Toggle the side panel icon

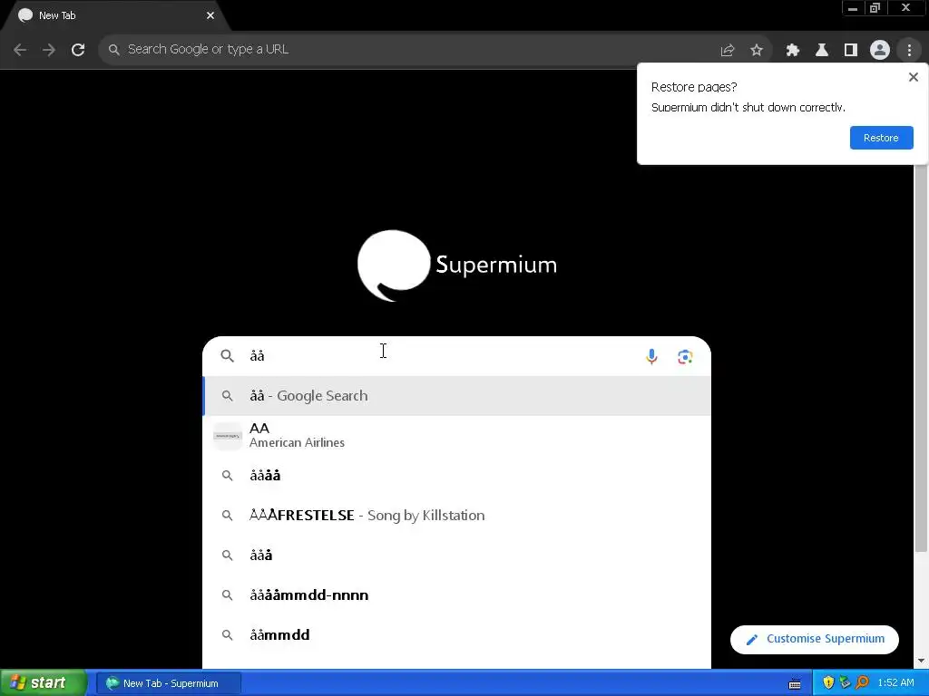pyautogui.click(x=851, y=51)
